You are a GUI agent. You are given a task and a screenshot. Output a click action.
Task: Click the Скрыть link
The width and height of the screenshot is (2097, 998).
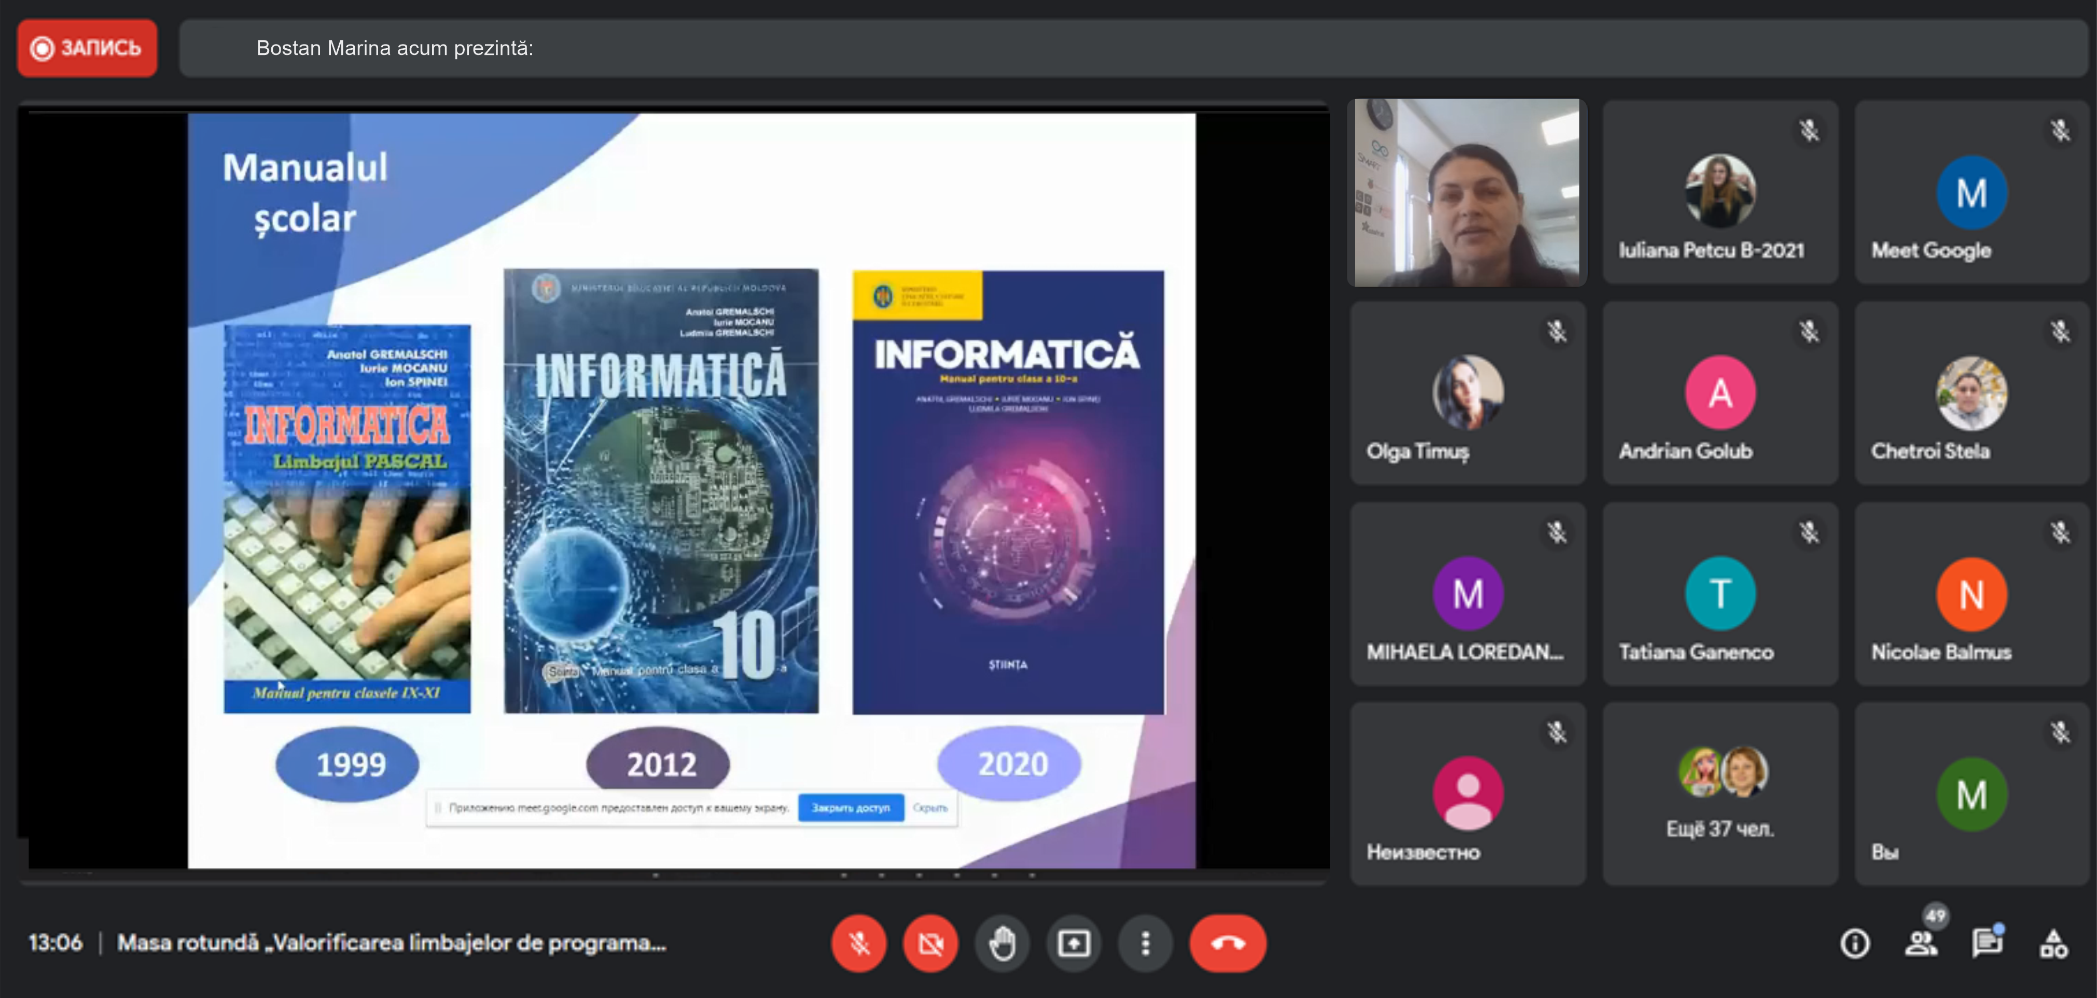coord(929,808)
